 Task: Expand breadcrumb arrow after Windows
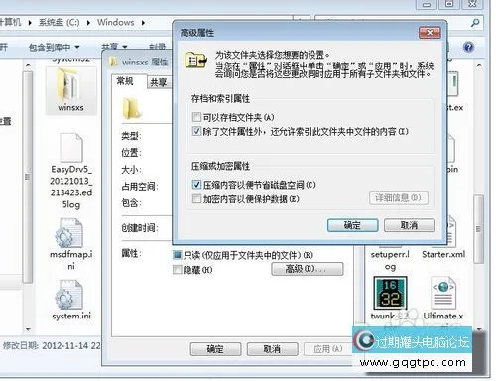tap(143, 23)
